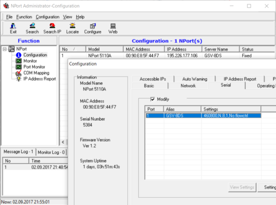This screenshot has width=276, height=205.
Task: Click the Alias column header
Action: [x=182, y=109]
